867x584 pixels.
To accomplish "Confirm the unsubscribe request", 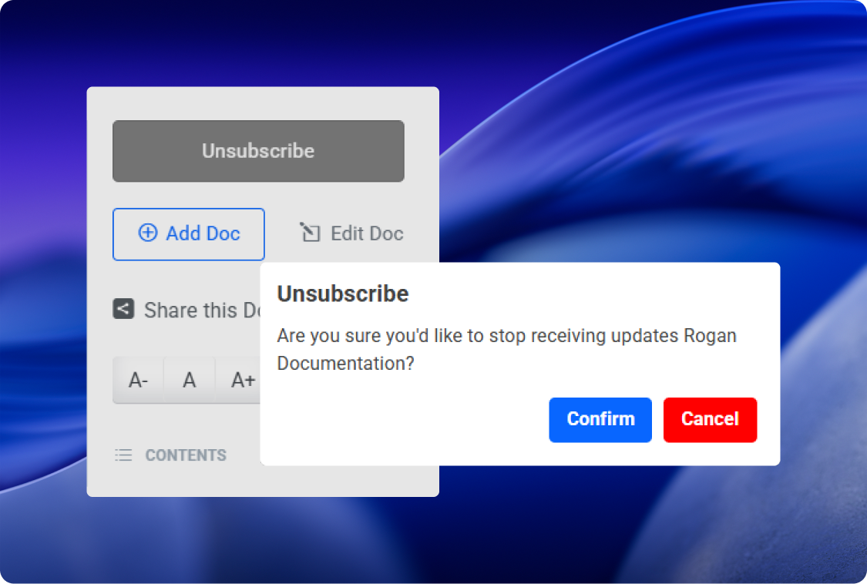I will [600, 419].
